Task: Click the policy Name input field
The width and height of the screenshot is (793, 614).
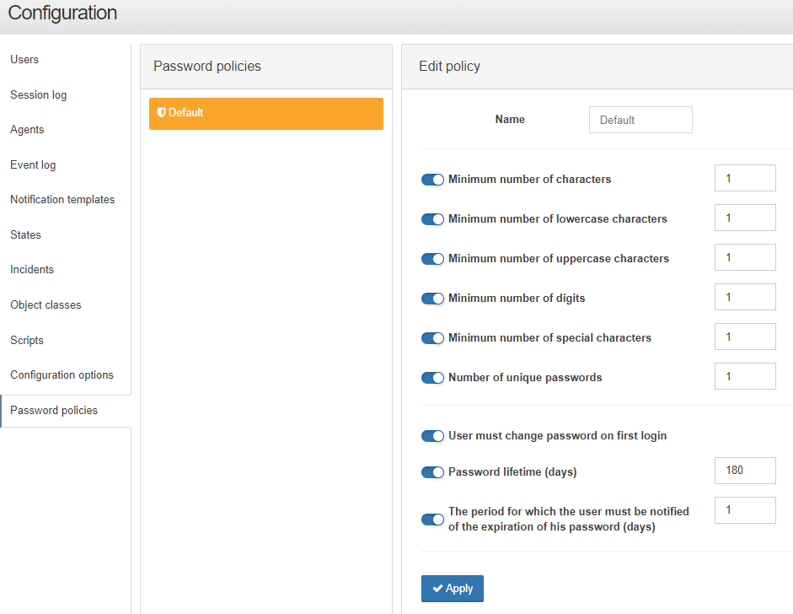Action: pyautogui.click(x=640, y=120)
